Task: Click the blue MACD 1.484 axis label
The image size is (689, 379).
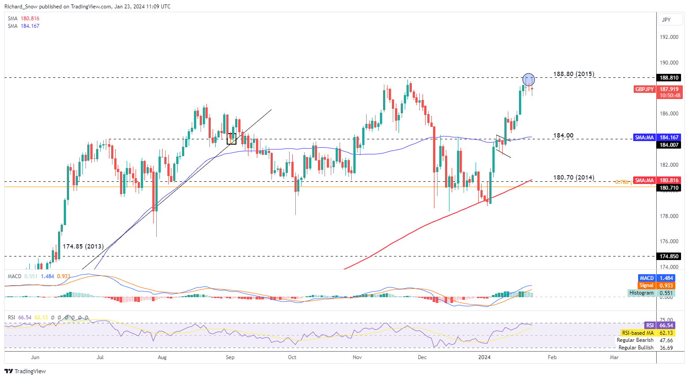Action: click(x=657, y=278)
